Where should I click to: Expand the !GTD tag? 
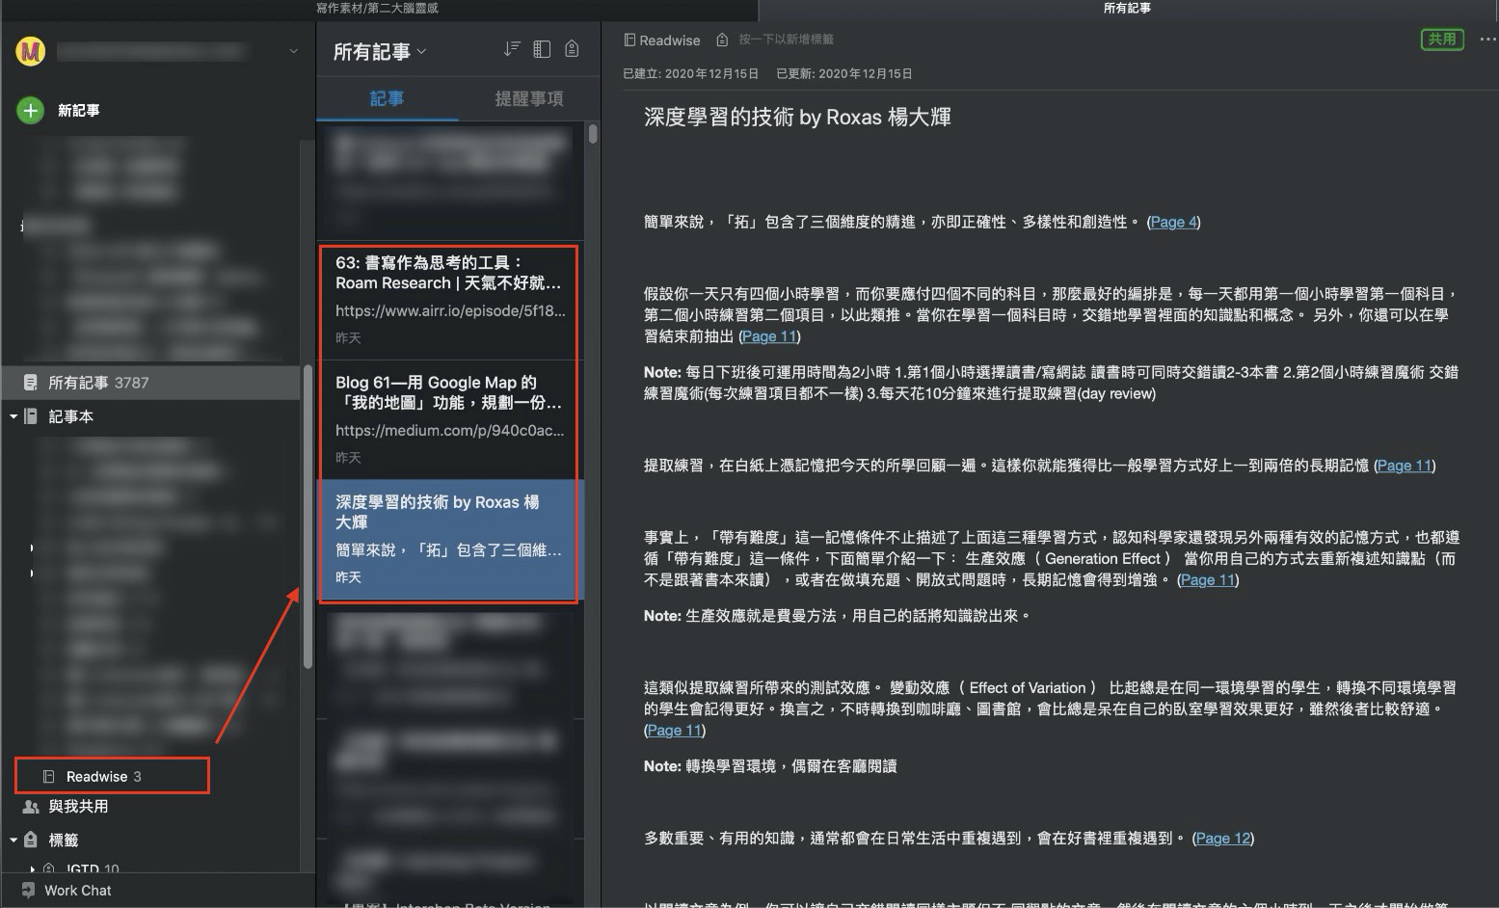tap(33, 869)
